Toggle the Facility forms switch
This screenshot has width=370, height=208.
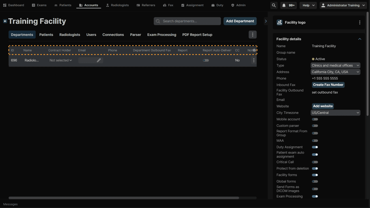coord(315,175)
